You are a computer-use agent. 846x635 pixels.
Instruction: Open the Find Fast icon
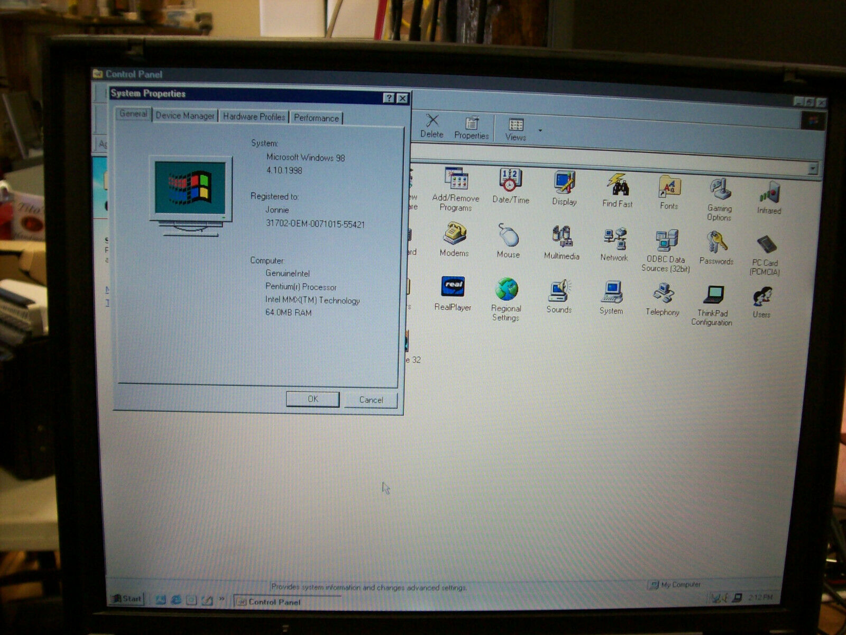617,190
